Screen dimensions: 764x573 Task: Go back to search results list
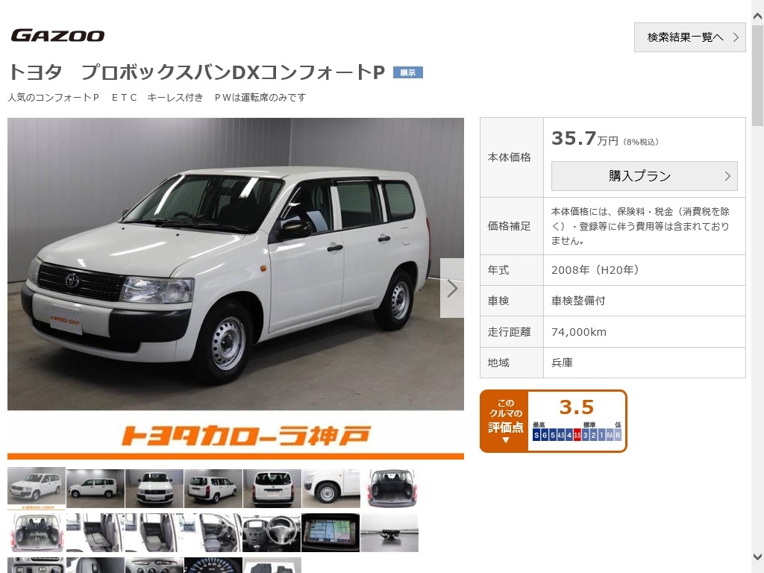689,37
